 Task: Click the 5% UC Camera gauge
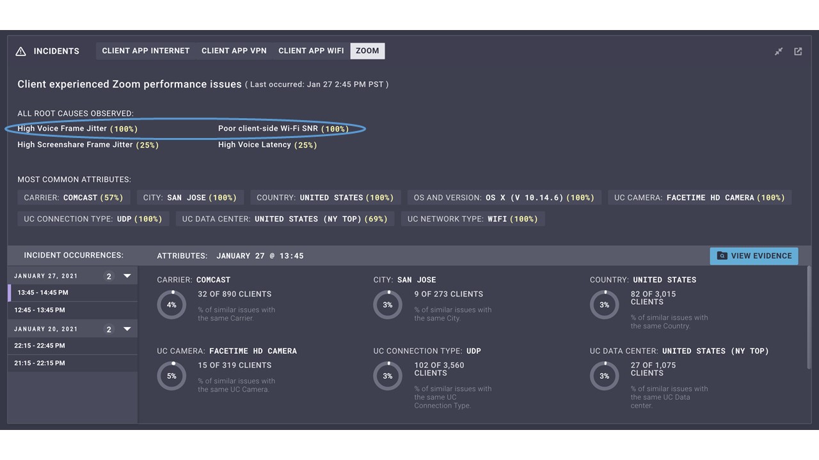click(171, 376)
